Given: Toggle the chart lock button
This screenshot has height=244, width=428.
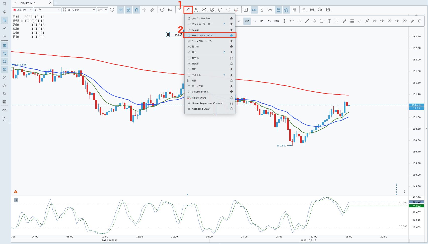Looking at the screenshot, I should click(128, 10).
